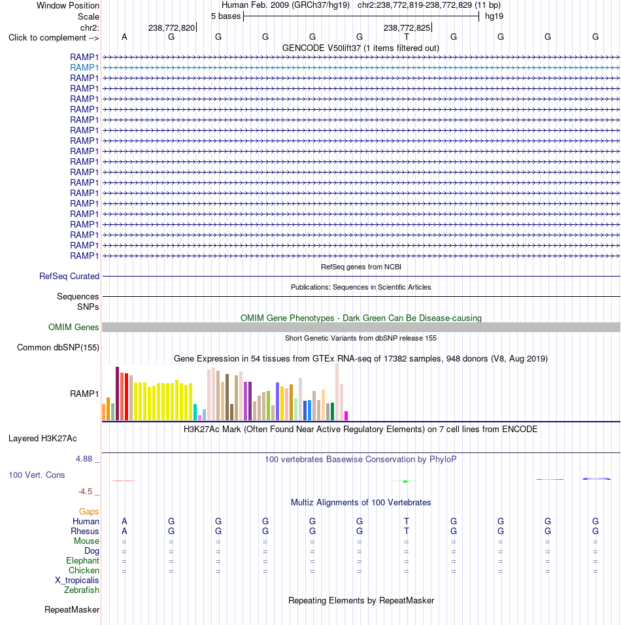Click the 238,772,820 position label
Screen dimensions: 621x625
(171, 28)
